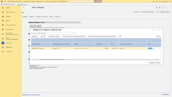Select the Черный, 70 F characteristic cell

click(62, 48)
